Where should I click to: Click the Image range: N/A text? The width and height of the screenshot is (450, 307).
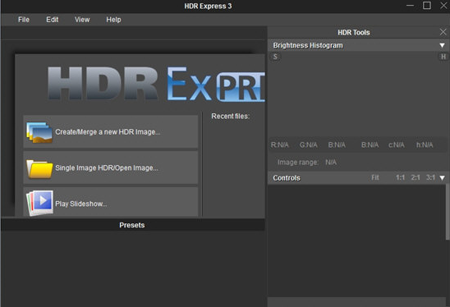[307, 163]
